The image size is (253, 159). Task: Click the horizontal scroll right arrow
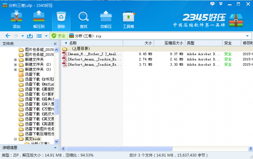tap(250, 149)
